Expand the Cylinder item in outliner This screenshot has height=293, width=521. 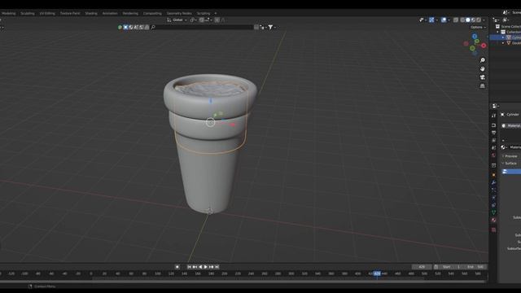tap(503, 37)
